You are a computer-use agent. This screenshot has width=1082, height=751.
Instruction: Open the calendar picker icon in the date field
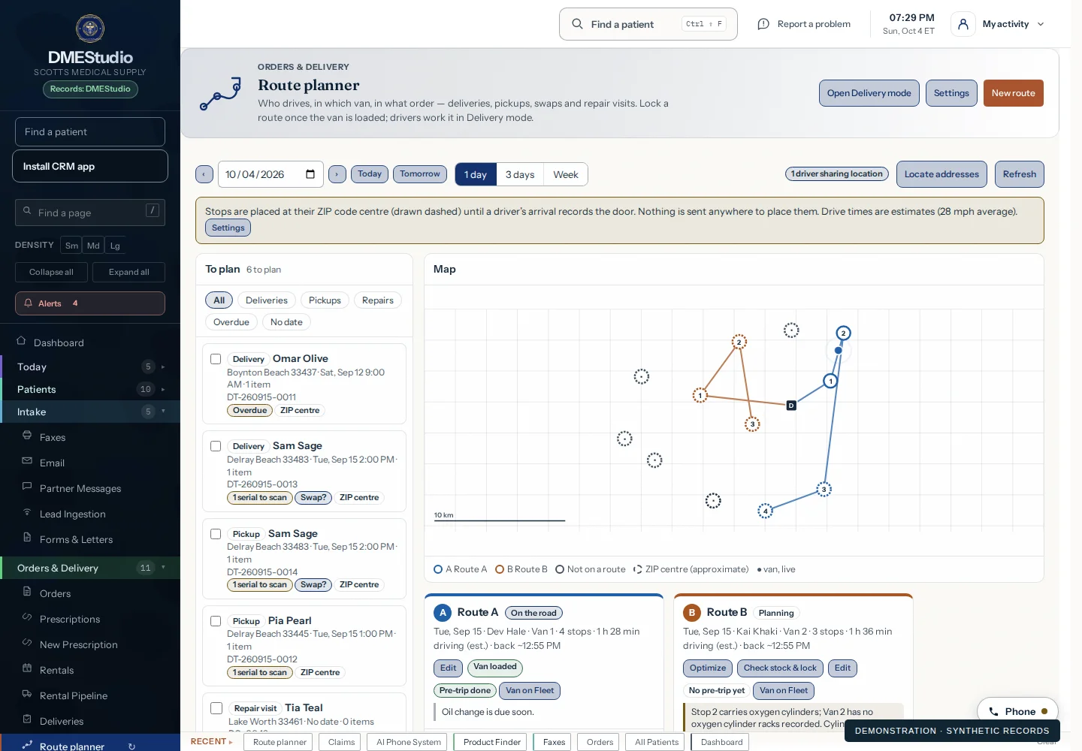310,174
